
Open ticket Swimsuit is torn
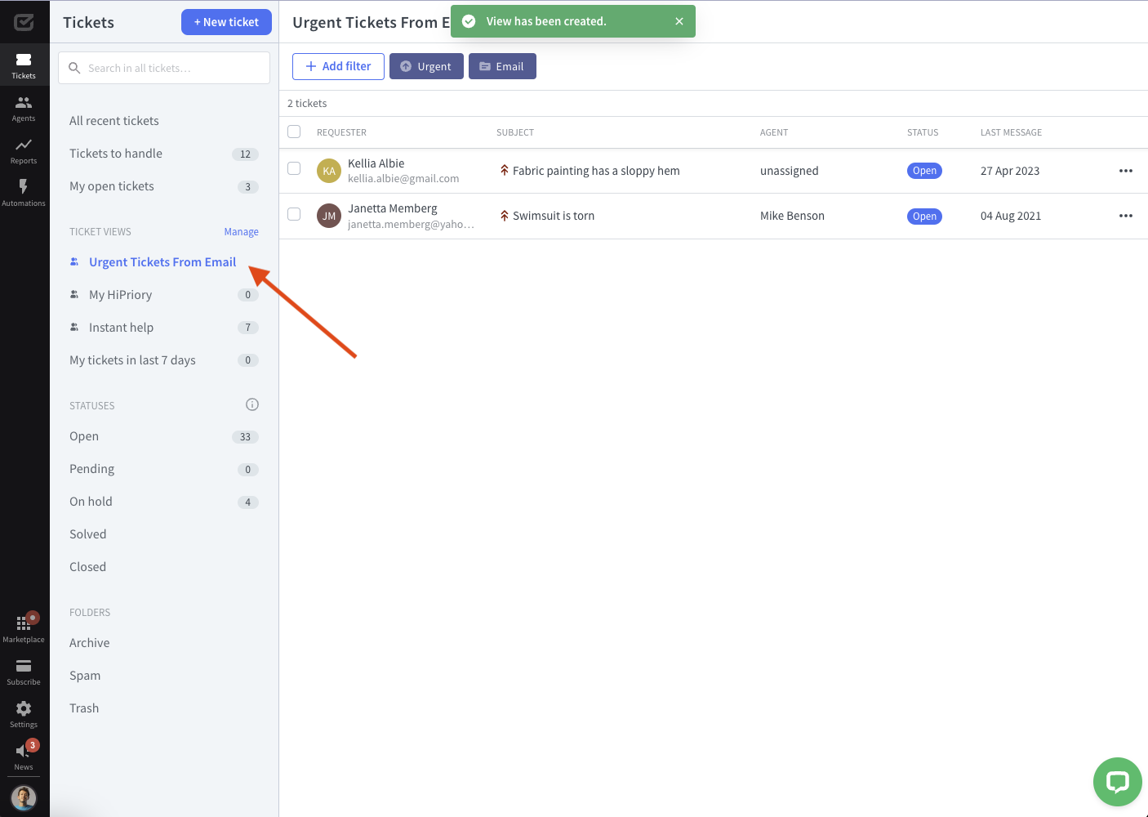(x=554, y=216)
